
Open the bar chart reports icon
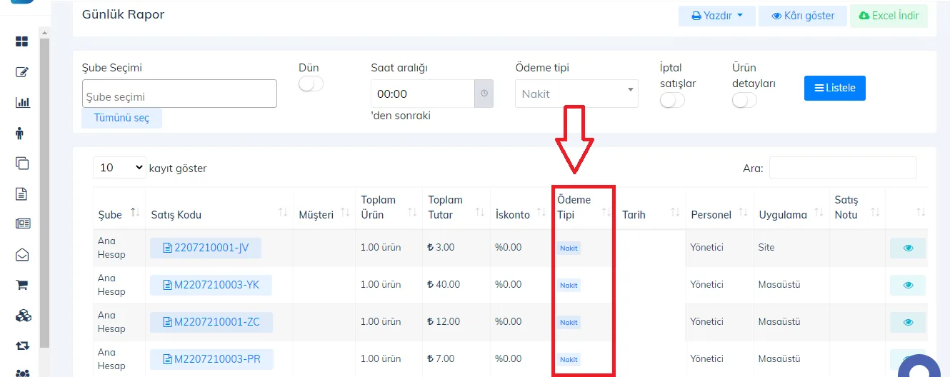click(22, 102)
